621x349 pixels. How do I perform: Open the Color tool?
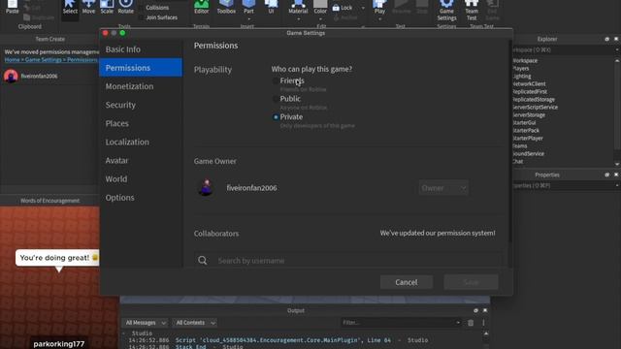coord(320,7)
